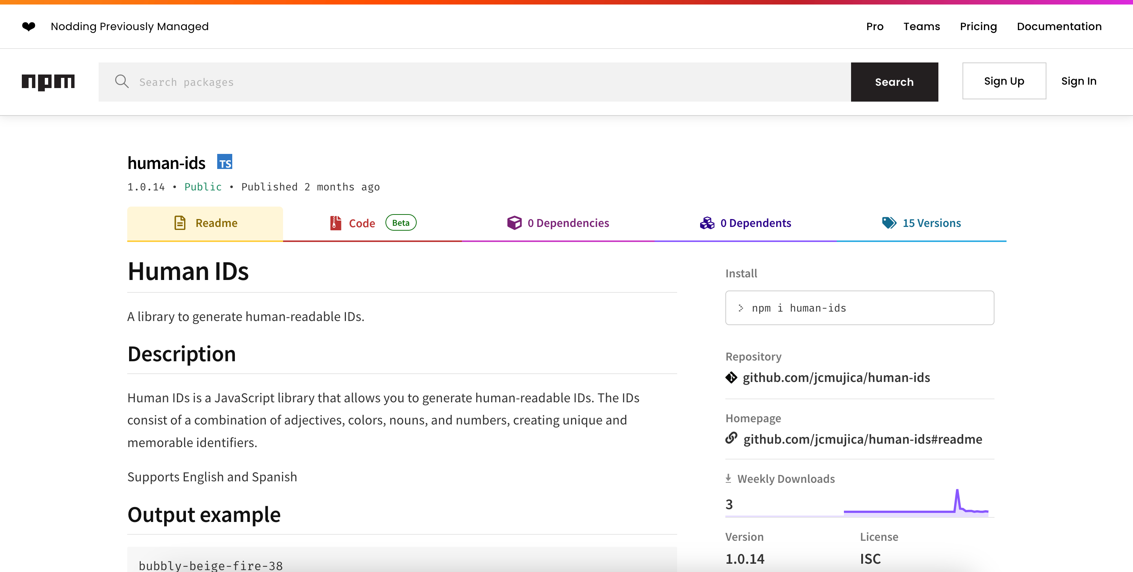Click the Sign Up button
This screenshot has height=572, width=1133.
[1004, 81]
